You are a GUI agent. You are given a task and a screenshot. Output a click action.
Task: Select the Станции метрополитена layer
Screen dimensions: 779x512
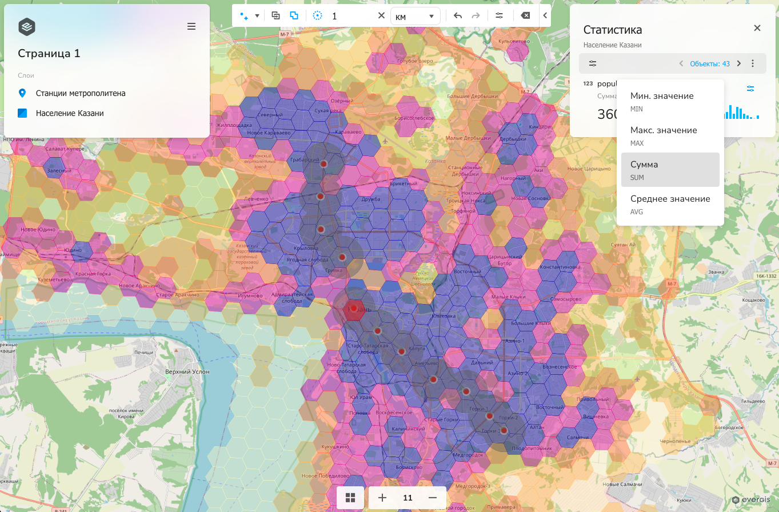click(81, 93)
